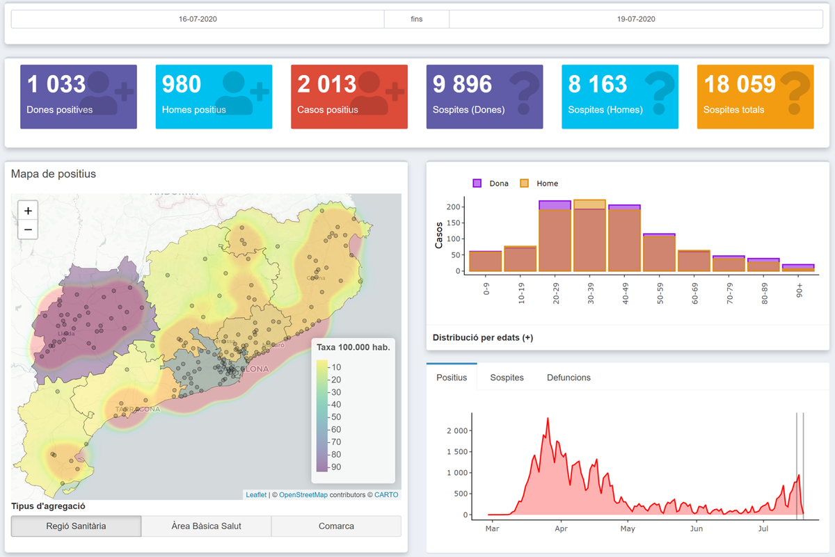
Task: Click the Homes positius person-plus icon
Action: 242,92
